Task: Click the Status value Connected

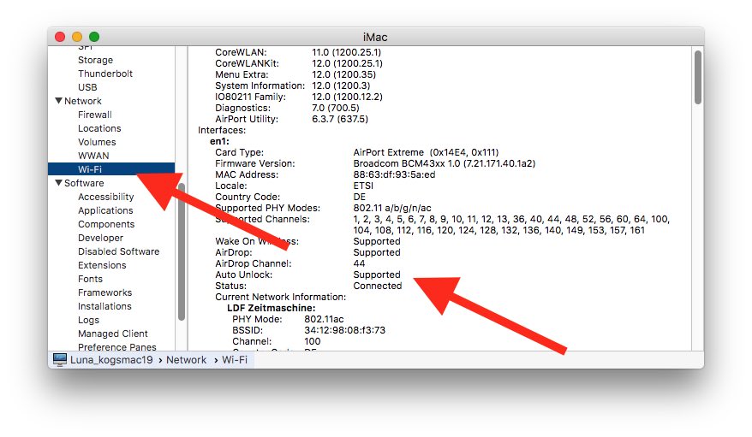Action: point(378,286)
